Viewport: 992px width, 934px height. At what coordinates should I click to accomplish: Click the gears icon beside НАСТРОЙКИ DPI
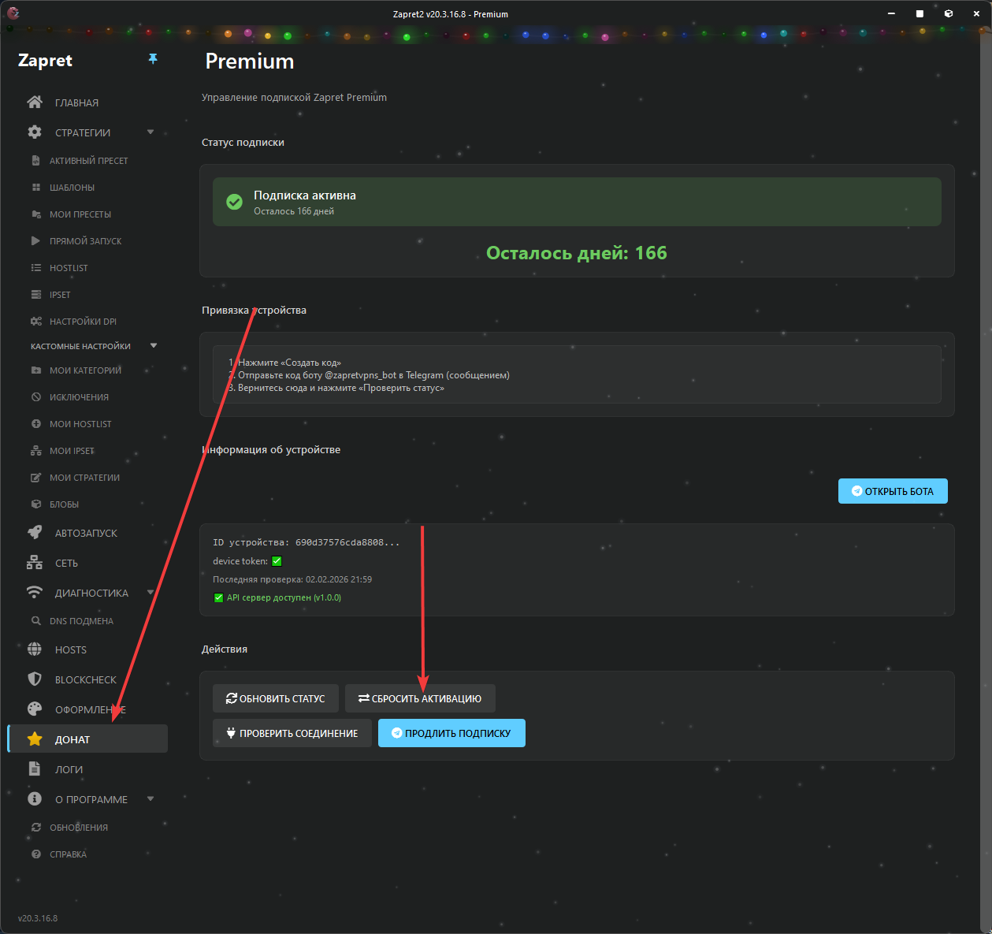tap(35, 322)
